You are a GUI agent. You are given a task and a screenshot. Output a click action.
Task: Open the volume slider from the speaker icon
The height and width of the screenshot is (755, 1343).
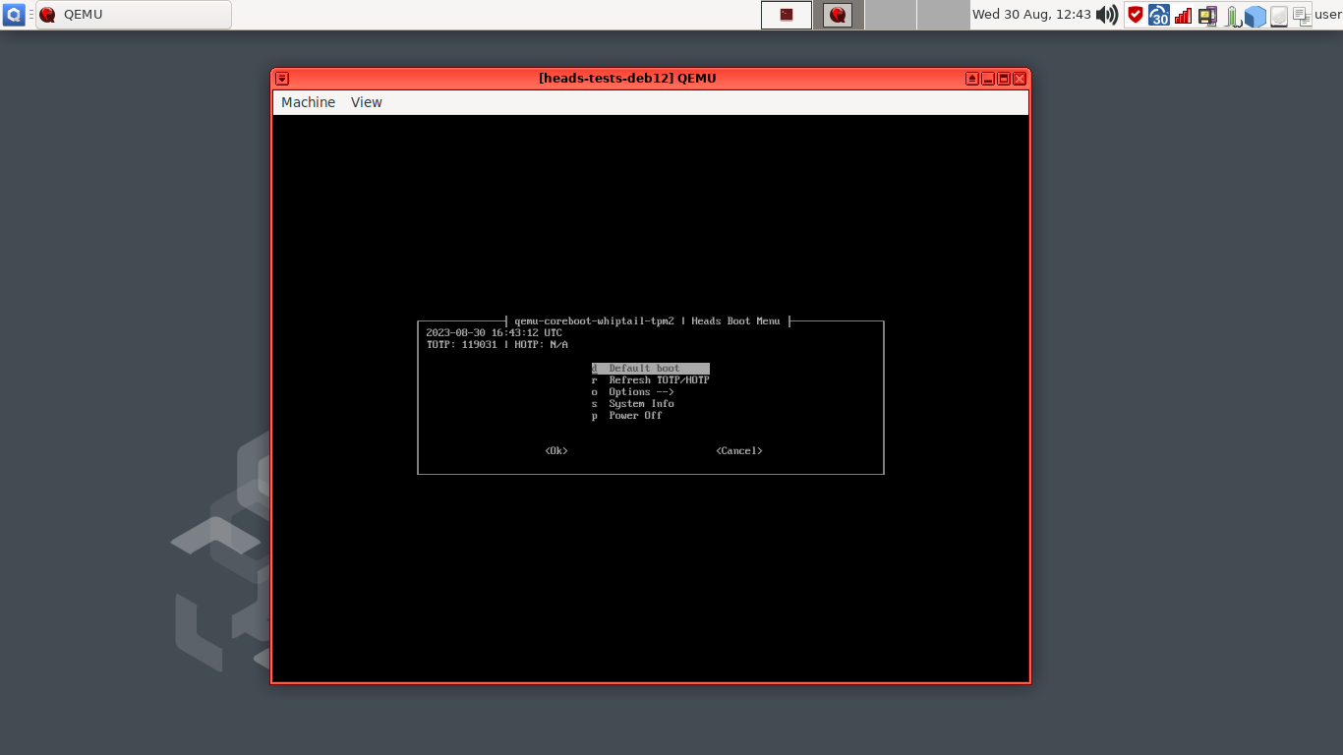(1106, 15)
